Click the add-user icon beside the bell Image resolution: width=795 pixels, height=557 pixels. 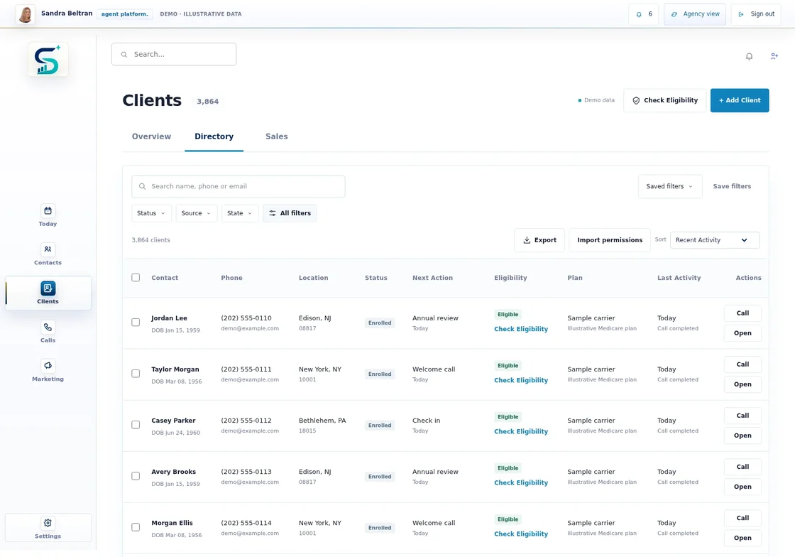(x=774, y=56)
